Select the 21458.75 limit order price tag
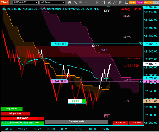 pyautogui.click(x=151, y=44)
